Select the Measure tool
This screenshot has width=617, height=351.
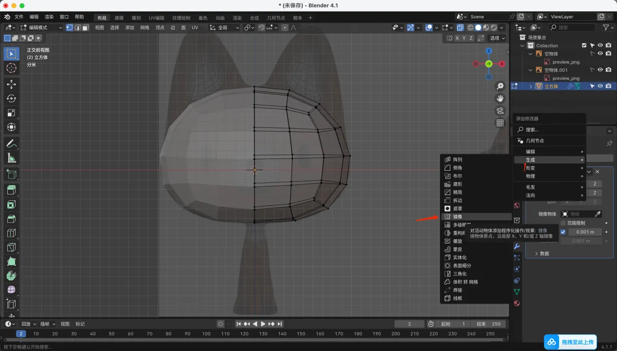(12, 158)
